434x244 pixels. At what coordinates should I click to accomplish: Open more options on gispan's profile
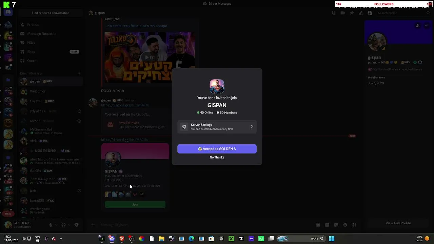(x=427, y=25)
